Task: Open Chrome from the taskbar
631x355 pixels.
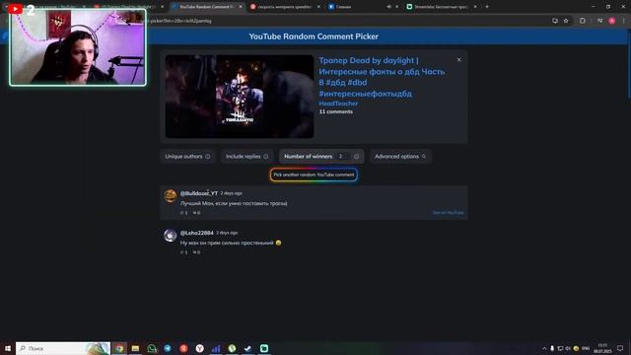Action: click(119, 348)
